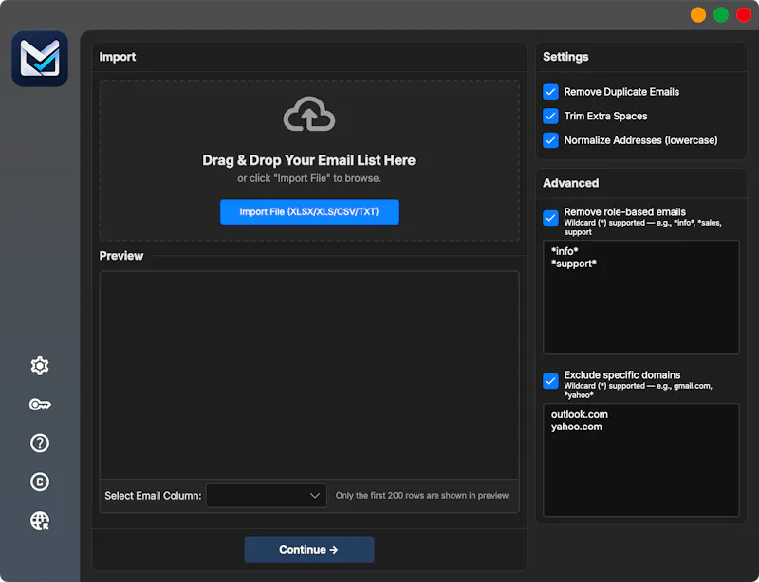This screenshot has height=582, width=759.
Task: Click the cloud upload icon
Action: click(x=309, y=114)
